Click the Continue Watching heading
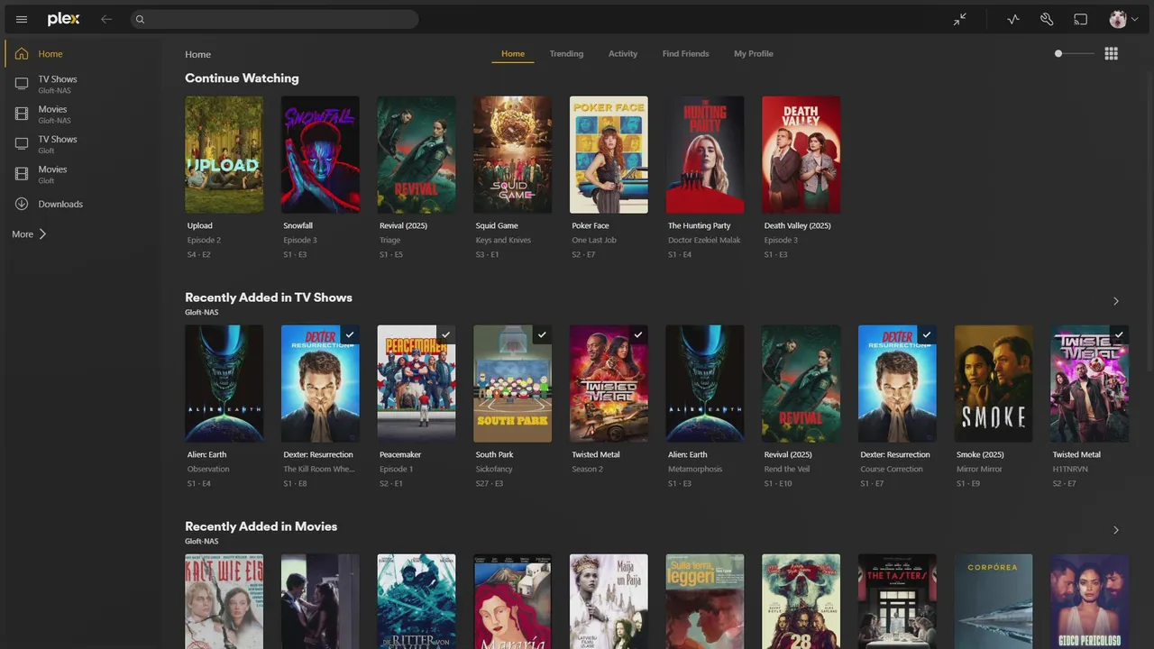The height and width of the screenshot is (649, 1154). [x=242, y=78]
